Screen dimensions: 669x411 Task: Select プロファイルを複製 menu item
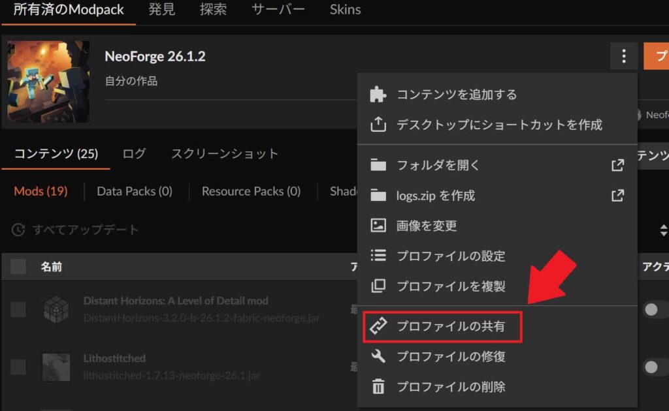pyautogui.click(x=497, y=286)
